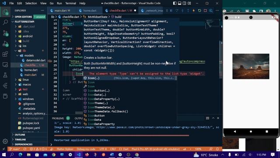Click the debug toolbar Pause button
The height and width of the screenshot is (158, 280).
coord(171,11)
